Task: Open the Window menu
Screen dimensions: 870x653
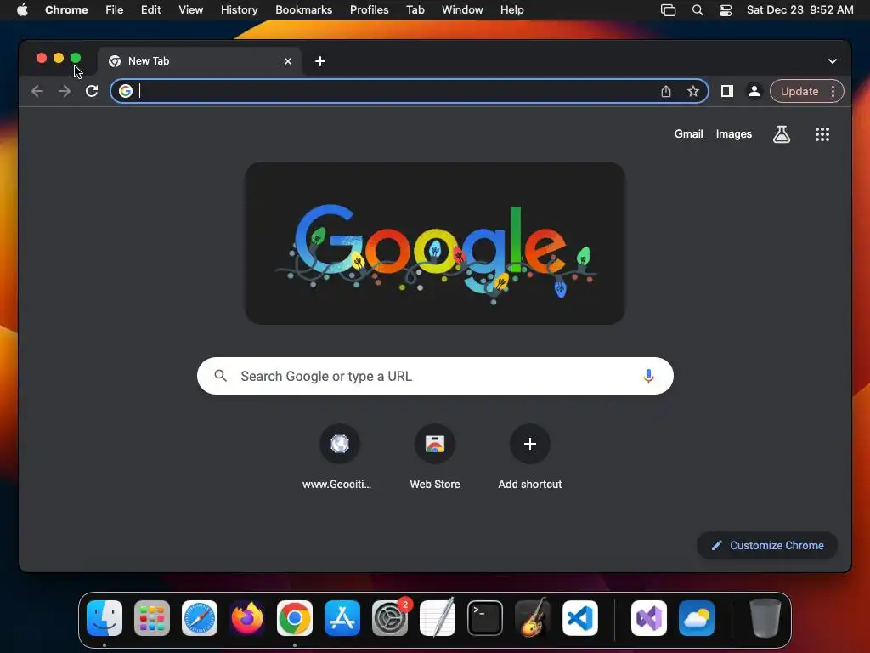Action: [462, 9]
